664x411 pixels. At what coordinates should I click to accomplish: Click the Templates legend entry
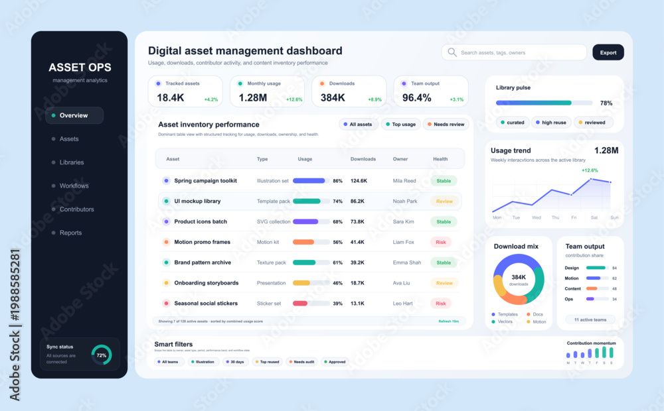(505, 314)
